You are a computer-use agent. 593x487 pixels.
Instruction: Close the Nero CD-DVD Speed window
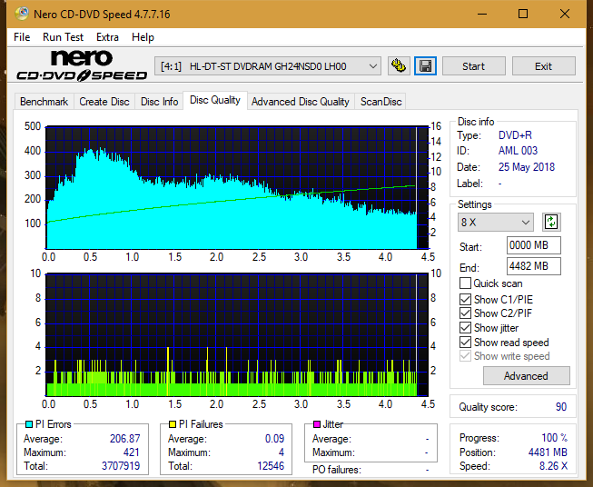tap(565, 14)
